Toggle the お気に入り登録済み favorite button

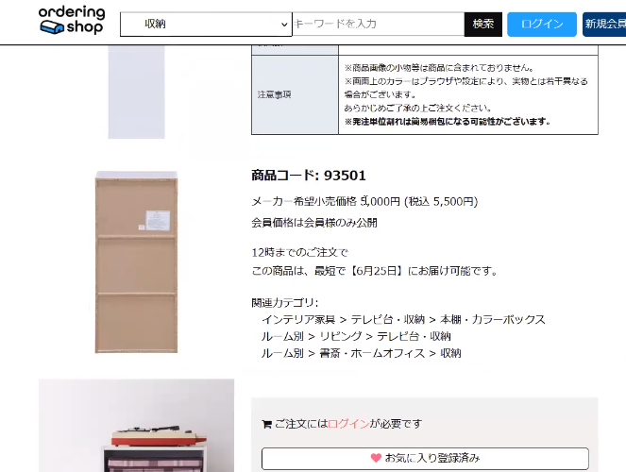point(425,459)
